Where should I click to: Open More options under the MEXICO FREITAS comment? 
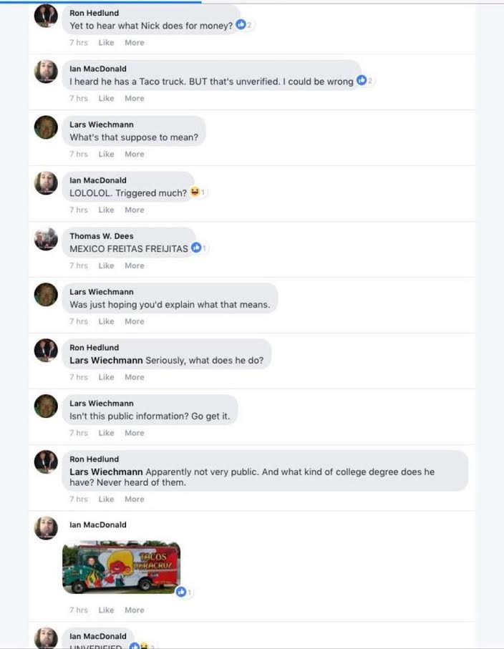click(x=134, y=265)
